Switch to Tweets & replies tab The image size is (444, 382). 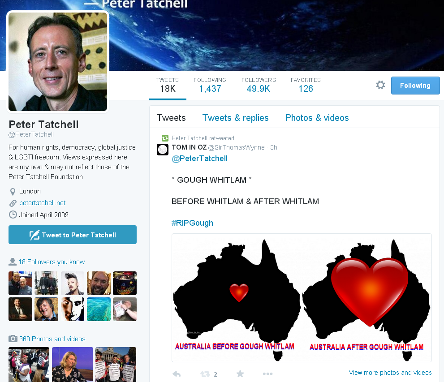coord(235,118)
